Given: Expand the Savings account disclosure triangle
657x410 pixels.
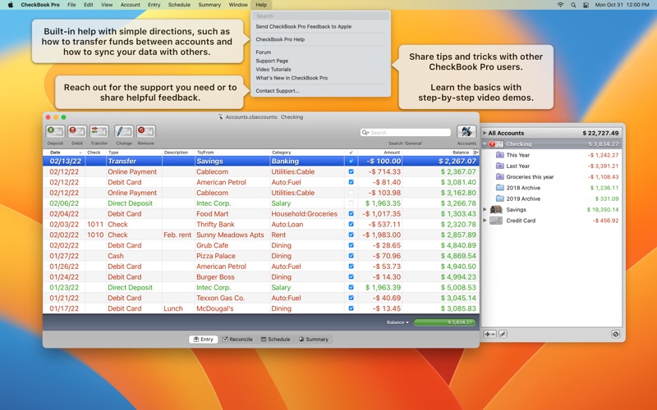Looking at the screenshot, I should point(485,209).
